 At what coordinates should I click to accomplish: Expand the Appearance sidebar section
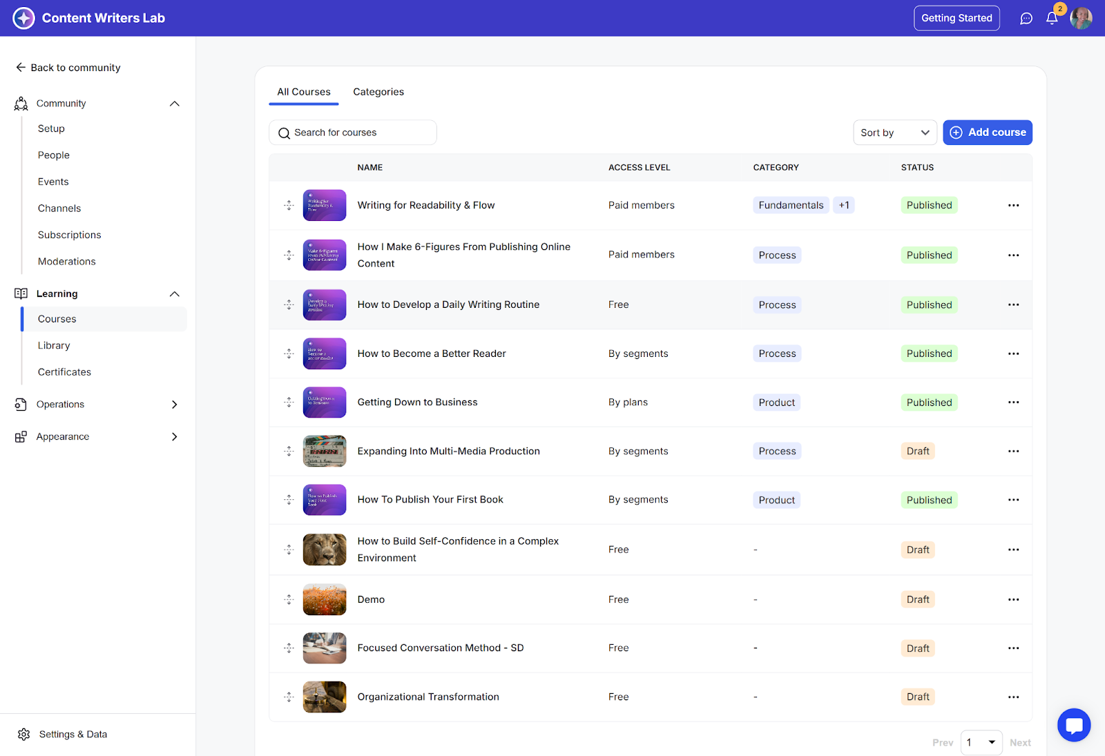tap(175, 437)
